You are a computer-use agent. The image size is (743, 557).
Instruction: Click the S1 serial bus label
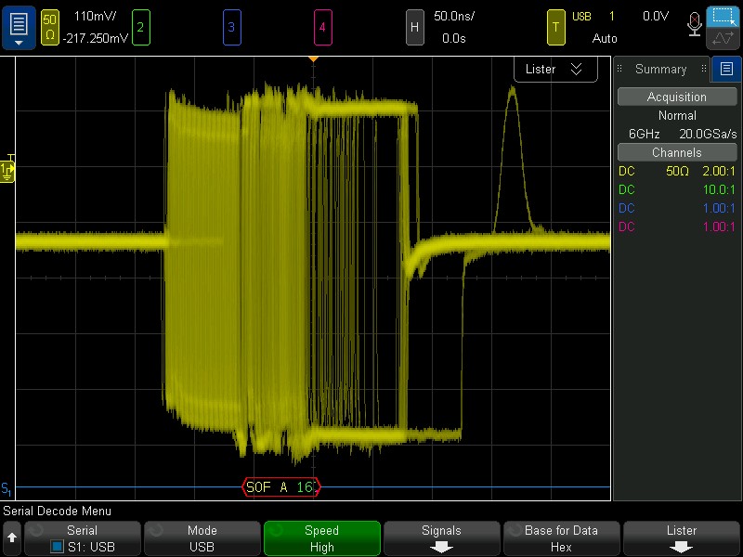pos(7,489)
